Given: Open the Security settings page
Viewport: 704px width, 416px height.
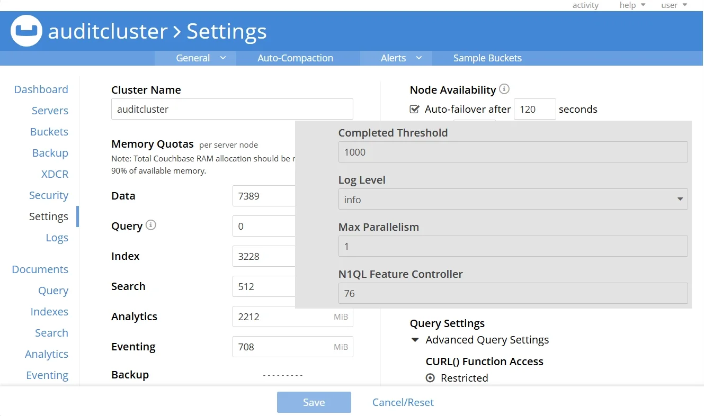Looking at the screenshot, I should (x=49, y=195).
